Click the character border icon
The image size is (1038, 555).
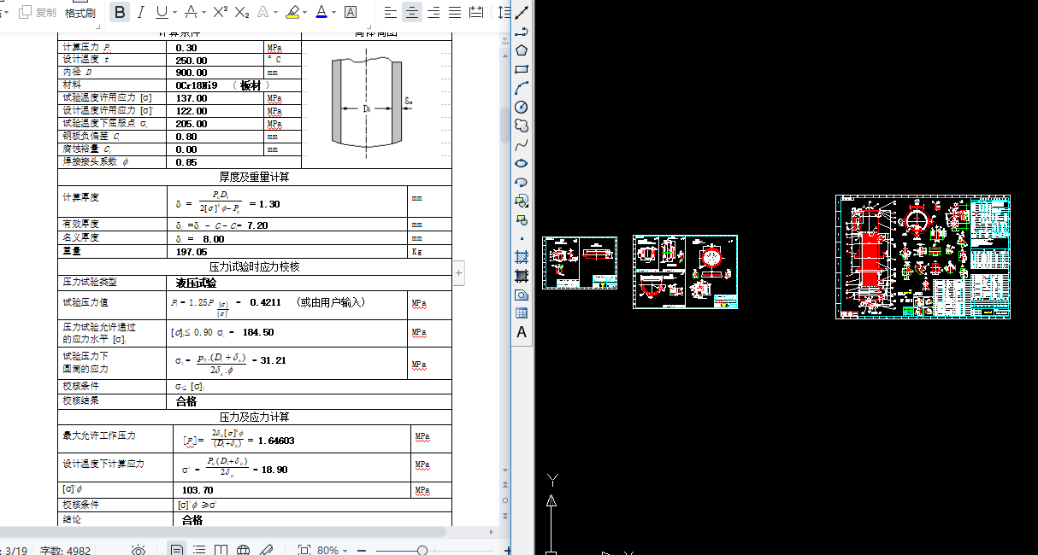351,12
